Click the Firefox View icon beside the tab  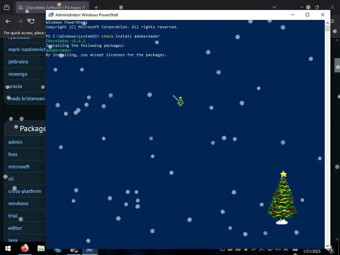(7, 7)
